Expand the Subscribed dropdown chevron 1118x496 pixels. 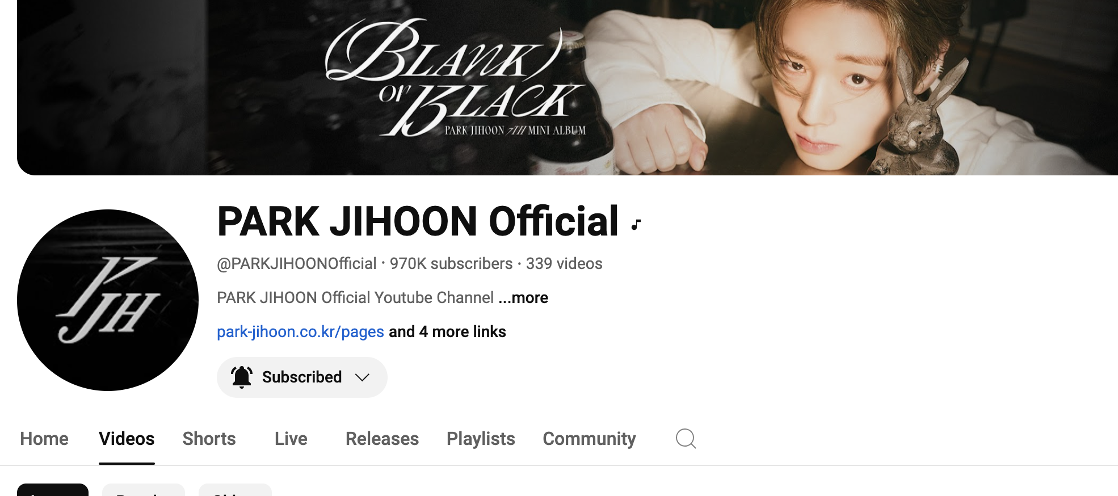tap(362, 377)
